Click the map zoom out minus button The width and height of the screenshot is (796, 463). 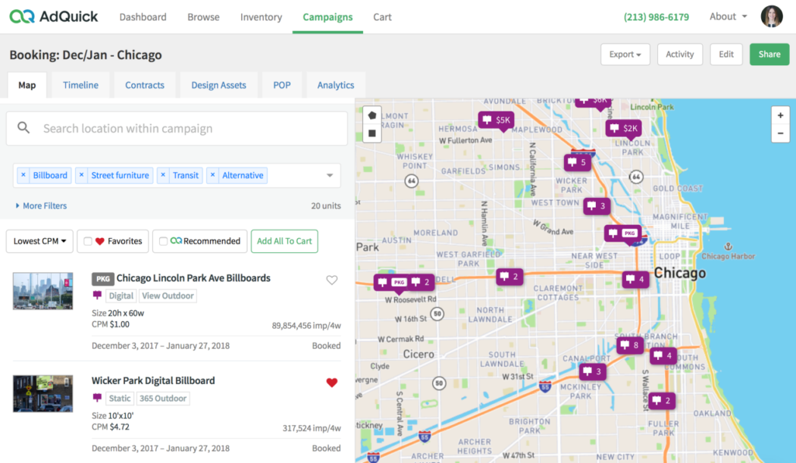(779, 133)
